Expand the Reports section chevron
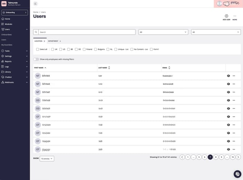 pyautogui.click(x=27, y=61)
